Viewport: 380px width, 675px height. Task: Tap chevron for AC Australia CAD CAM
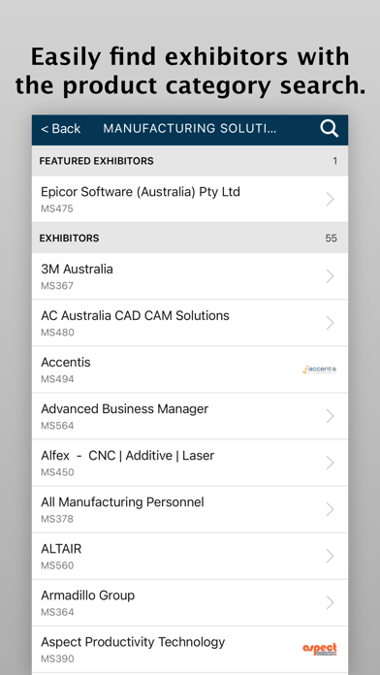tap(331, 323)
